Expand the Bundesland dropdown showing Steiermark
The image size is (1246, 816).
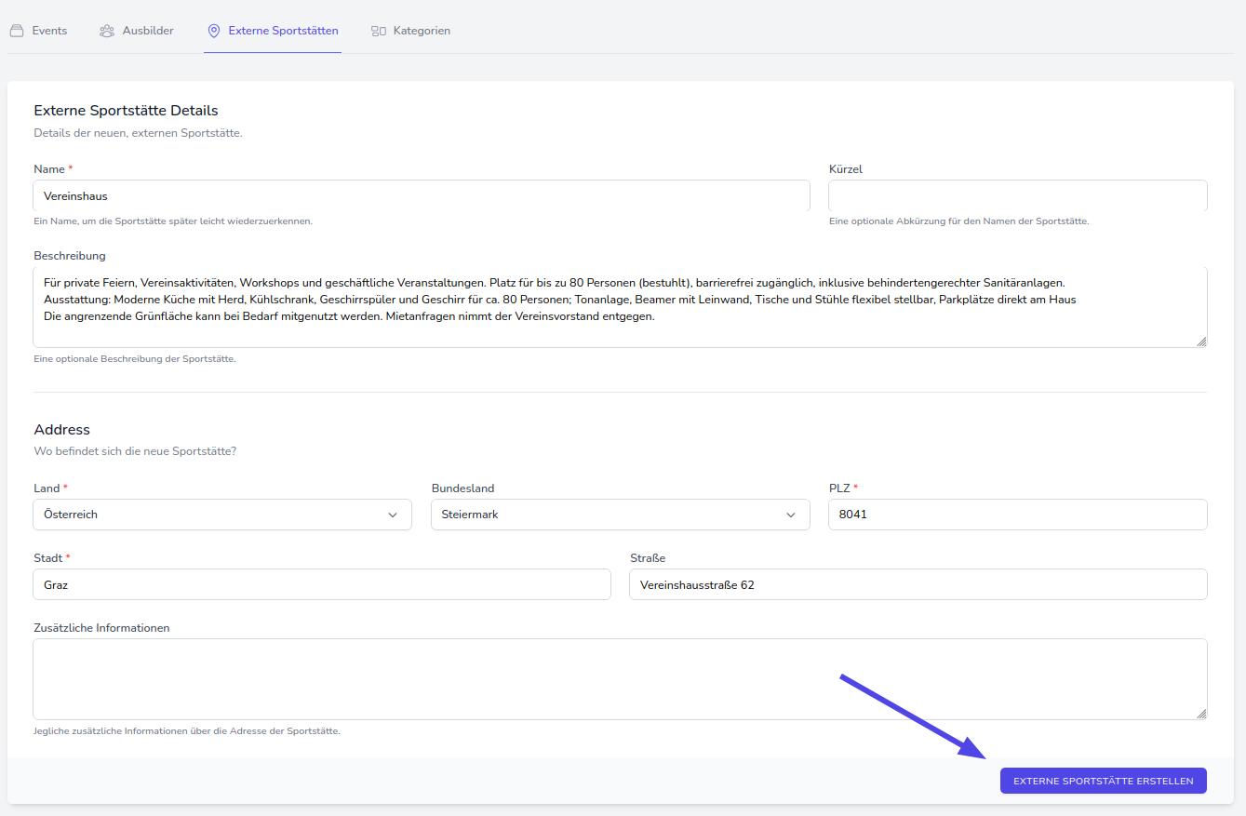pyautogui.click(x=620, y=515)
